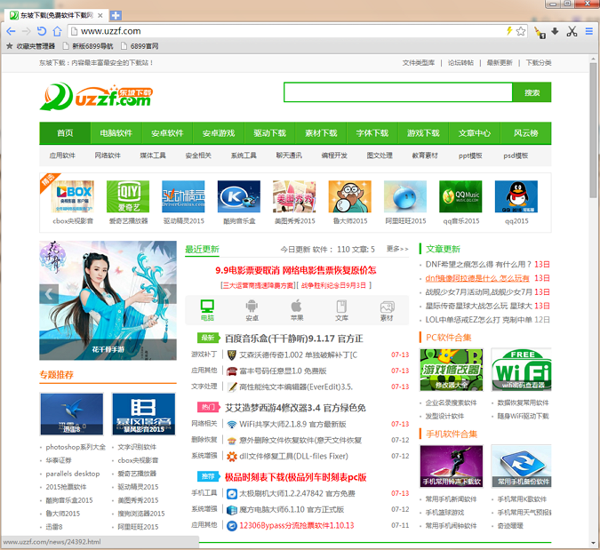Viewport: 600px width, 550px height.
Task: Select the 文库 category icon
Action: (341, 310)
